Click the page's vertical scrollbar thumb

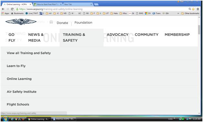[199, 30]
